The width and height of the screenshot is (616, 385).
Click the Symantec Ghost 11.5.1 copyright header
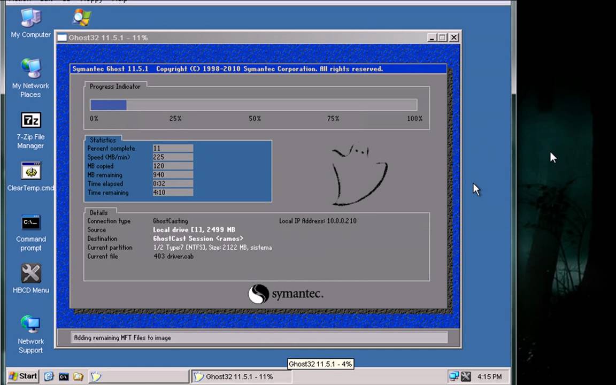[227, 69]
